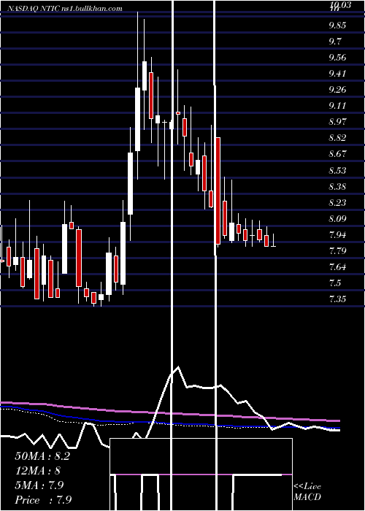
Task: Click the 9.26 price axis label
Action: (337, 90)
